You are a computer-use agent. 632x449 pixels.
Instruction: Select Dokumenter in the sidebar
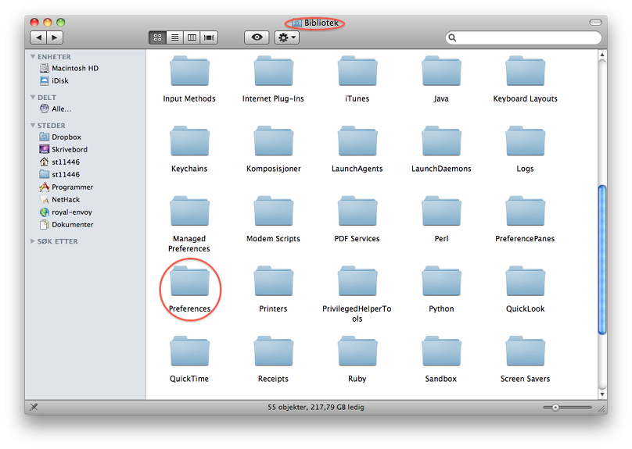pyautogui.click(x=72, y=225)
